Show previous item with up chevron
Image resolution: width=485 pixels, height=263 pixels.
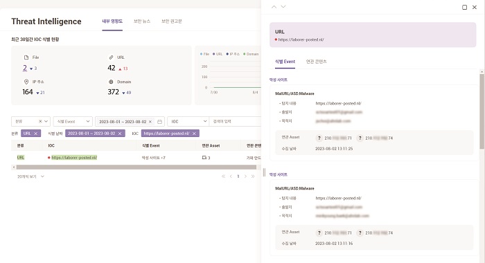(x=274, y=7)
